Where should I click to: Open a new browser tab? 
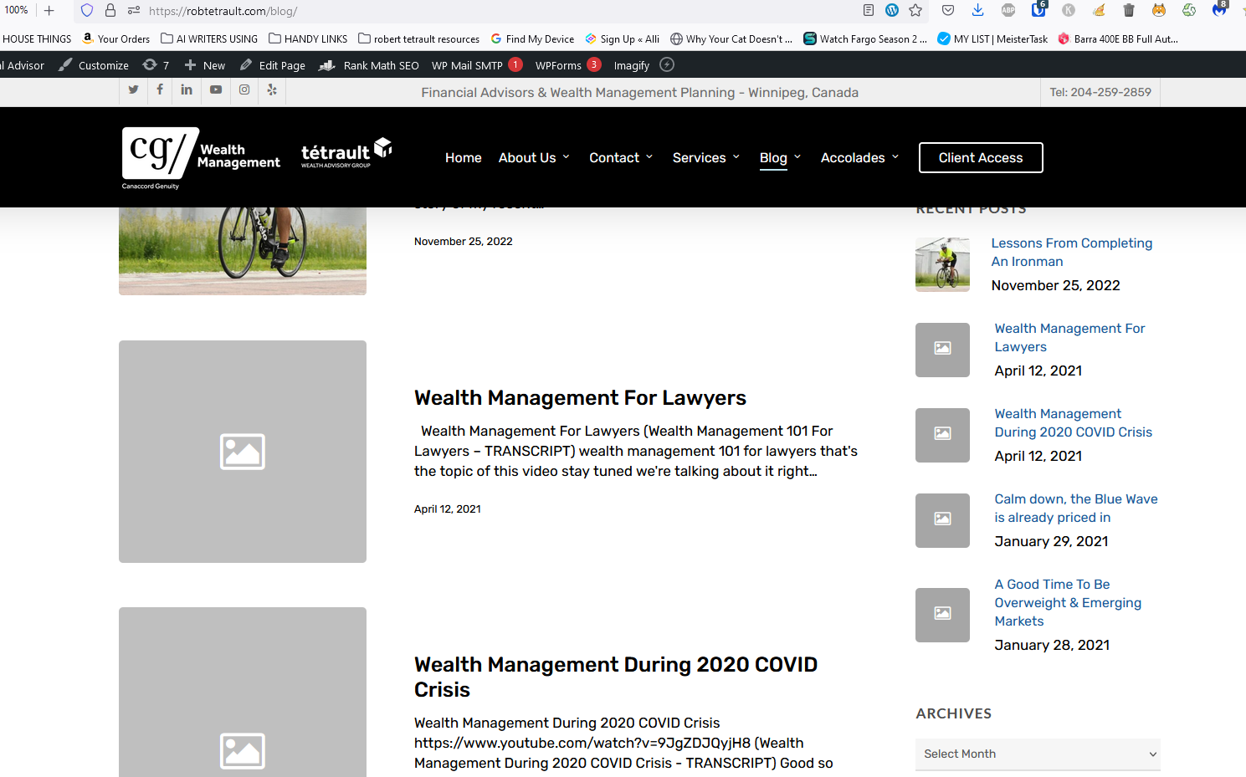[49, 11]
